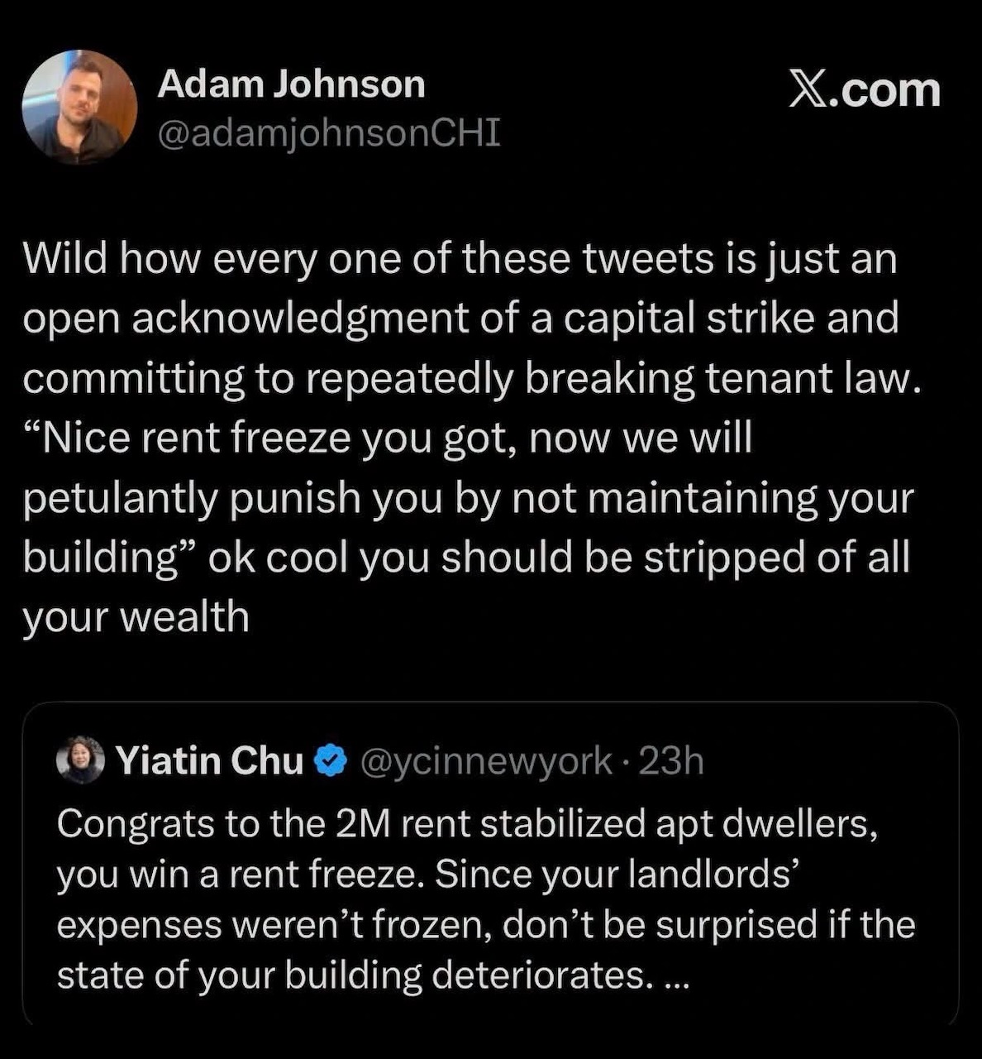Click 'Congrats to the 2M rent stabilized' line
982x1059 pixels.
pyautogui.click(x=467, y=824)
